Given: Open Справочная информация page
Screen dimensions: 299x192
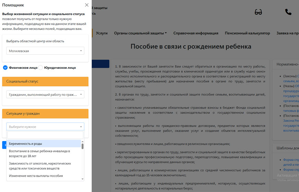Looking at the screenshot, I should click(x=196, y=33).
